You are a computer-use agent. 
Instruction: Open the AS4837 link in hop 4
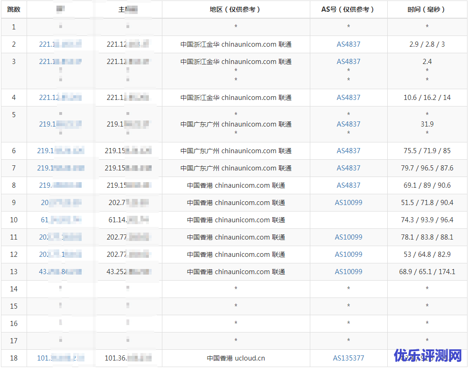(349, 98)
